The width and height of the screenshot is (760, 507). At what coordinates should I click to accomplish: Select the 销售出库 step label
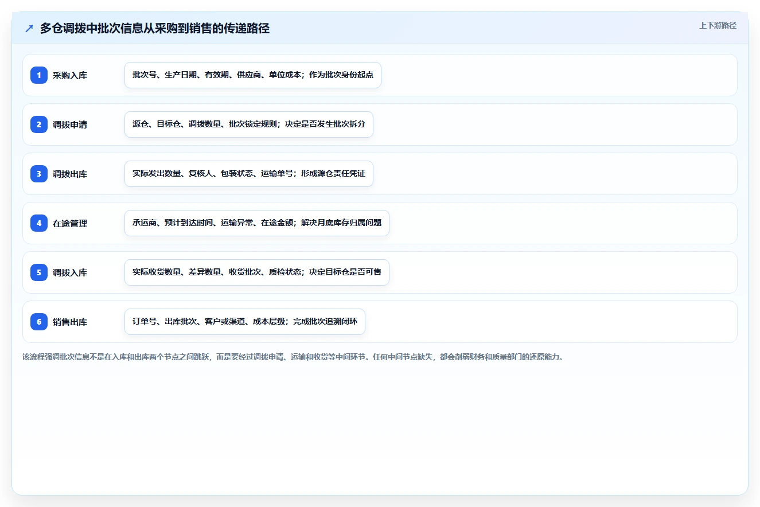coord(70,322)
